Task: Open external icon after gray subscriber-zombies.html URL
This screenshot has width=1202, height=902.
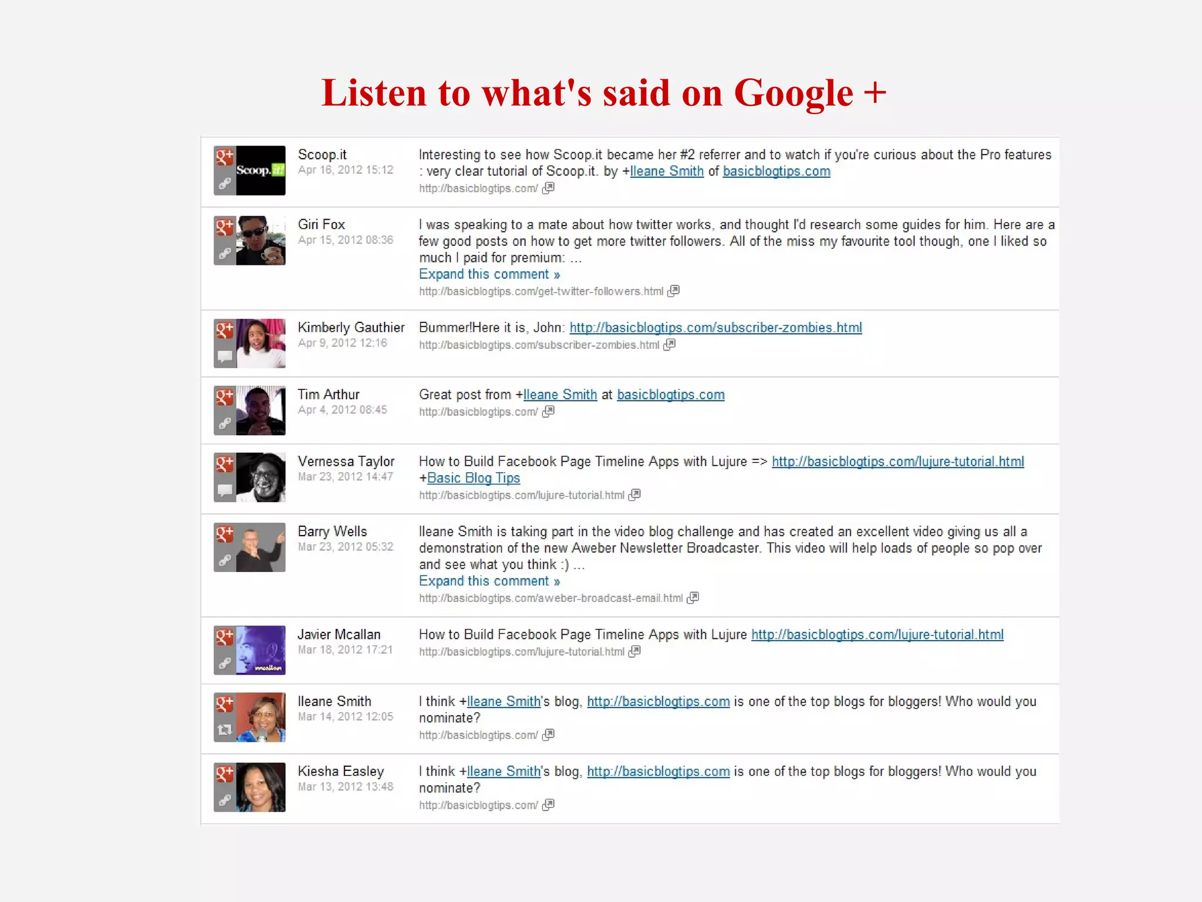Action: 670,345
